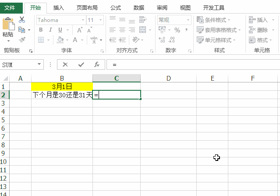The image size is (280, 196).
Task: Open the underline style dropdown arrow
Action: point(67,30)
